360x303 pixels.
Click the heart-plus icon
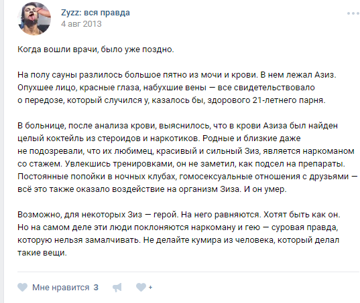click(144, 287)
